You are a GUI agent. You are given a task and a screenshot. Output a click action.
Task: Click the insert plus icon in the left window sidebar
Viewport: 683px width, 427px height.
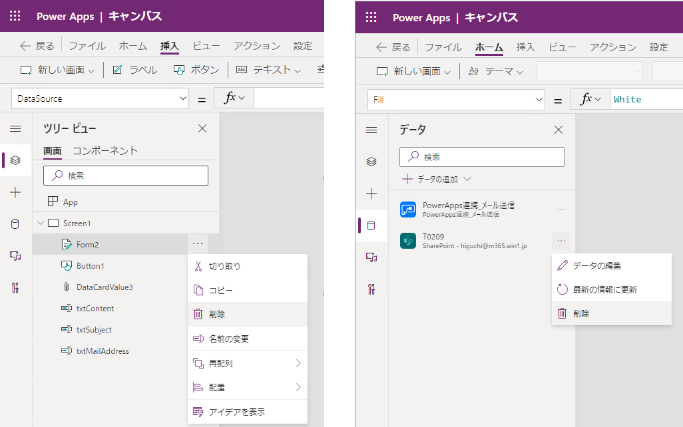[15, 192]
